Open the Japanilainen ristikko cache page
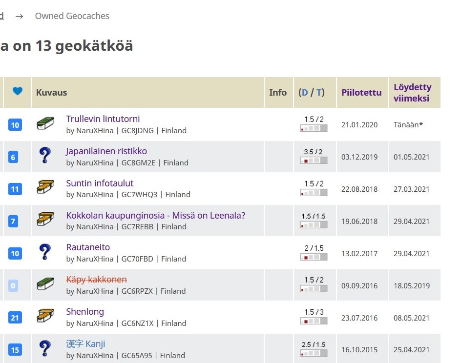This screenshot has height=363, width=462. (106, 151)
